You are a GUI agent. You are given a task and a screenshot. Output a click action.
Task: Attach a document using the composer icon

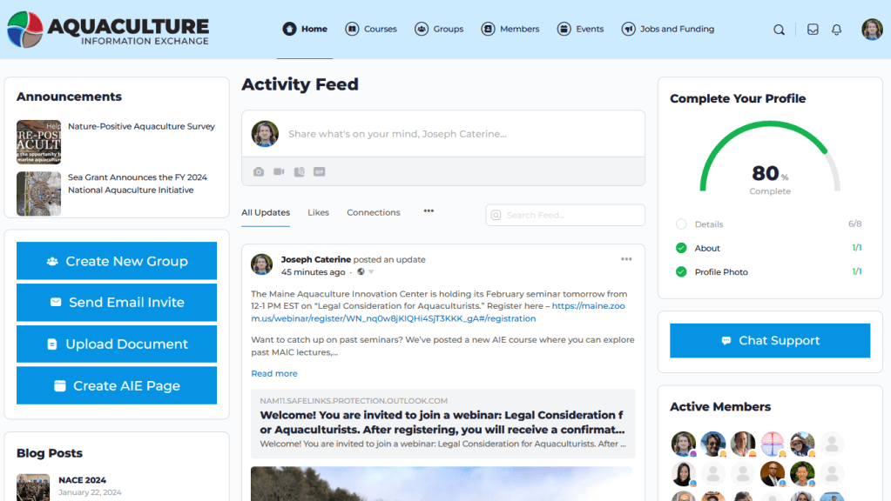299,172
